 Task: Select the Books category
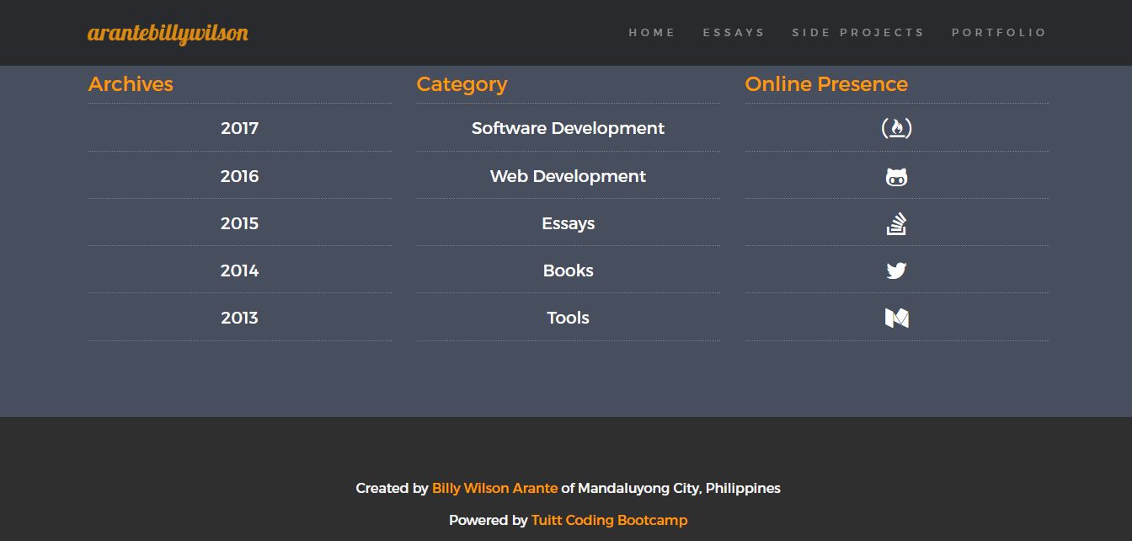[568, 270]
